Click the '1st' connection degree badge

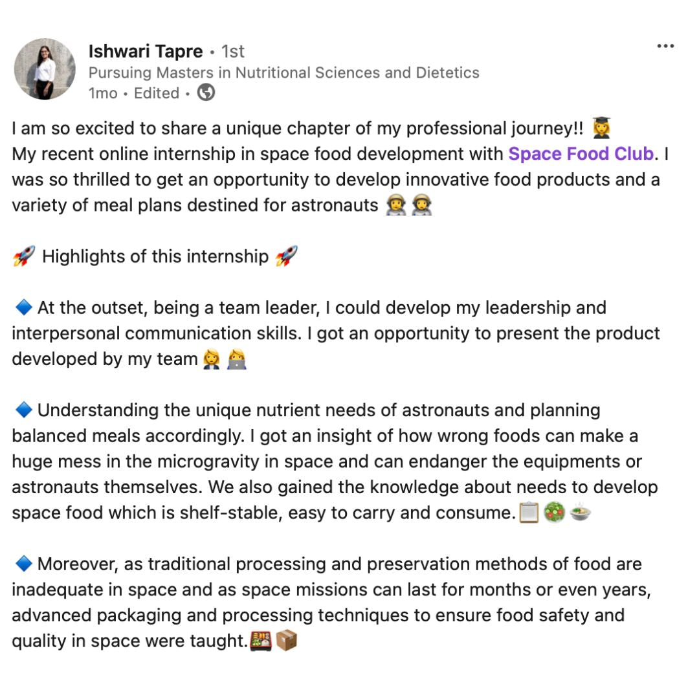[x=233, y=51]
